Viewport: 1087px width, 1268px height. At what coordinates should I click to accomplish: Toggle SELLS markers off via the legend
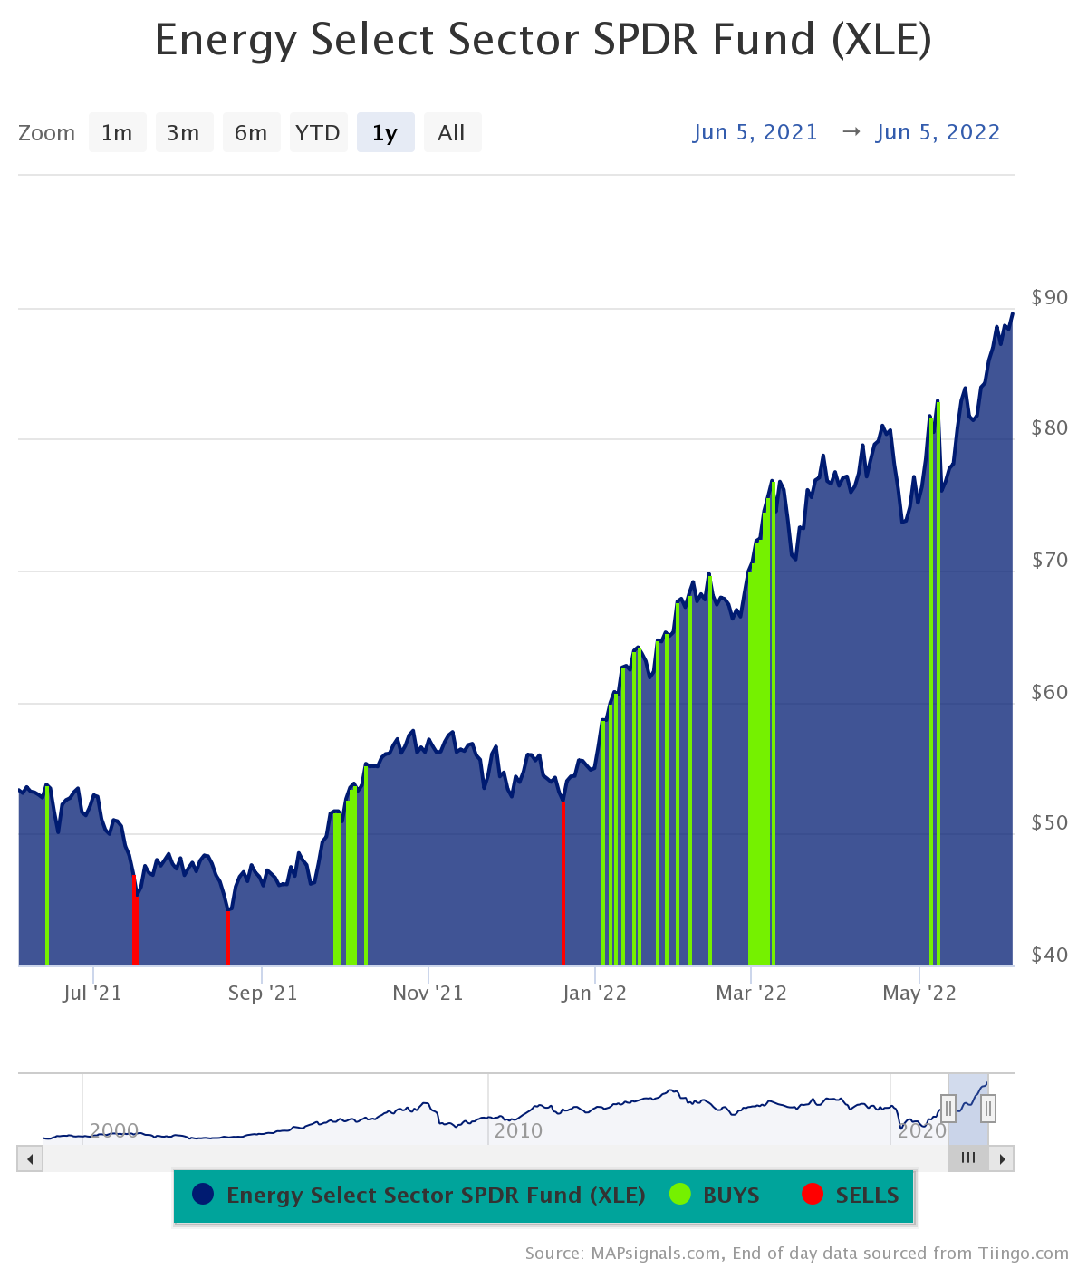tap(863, 1196)
